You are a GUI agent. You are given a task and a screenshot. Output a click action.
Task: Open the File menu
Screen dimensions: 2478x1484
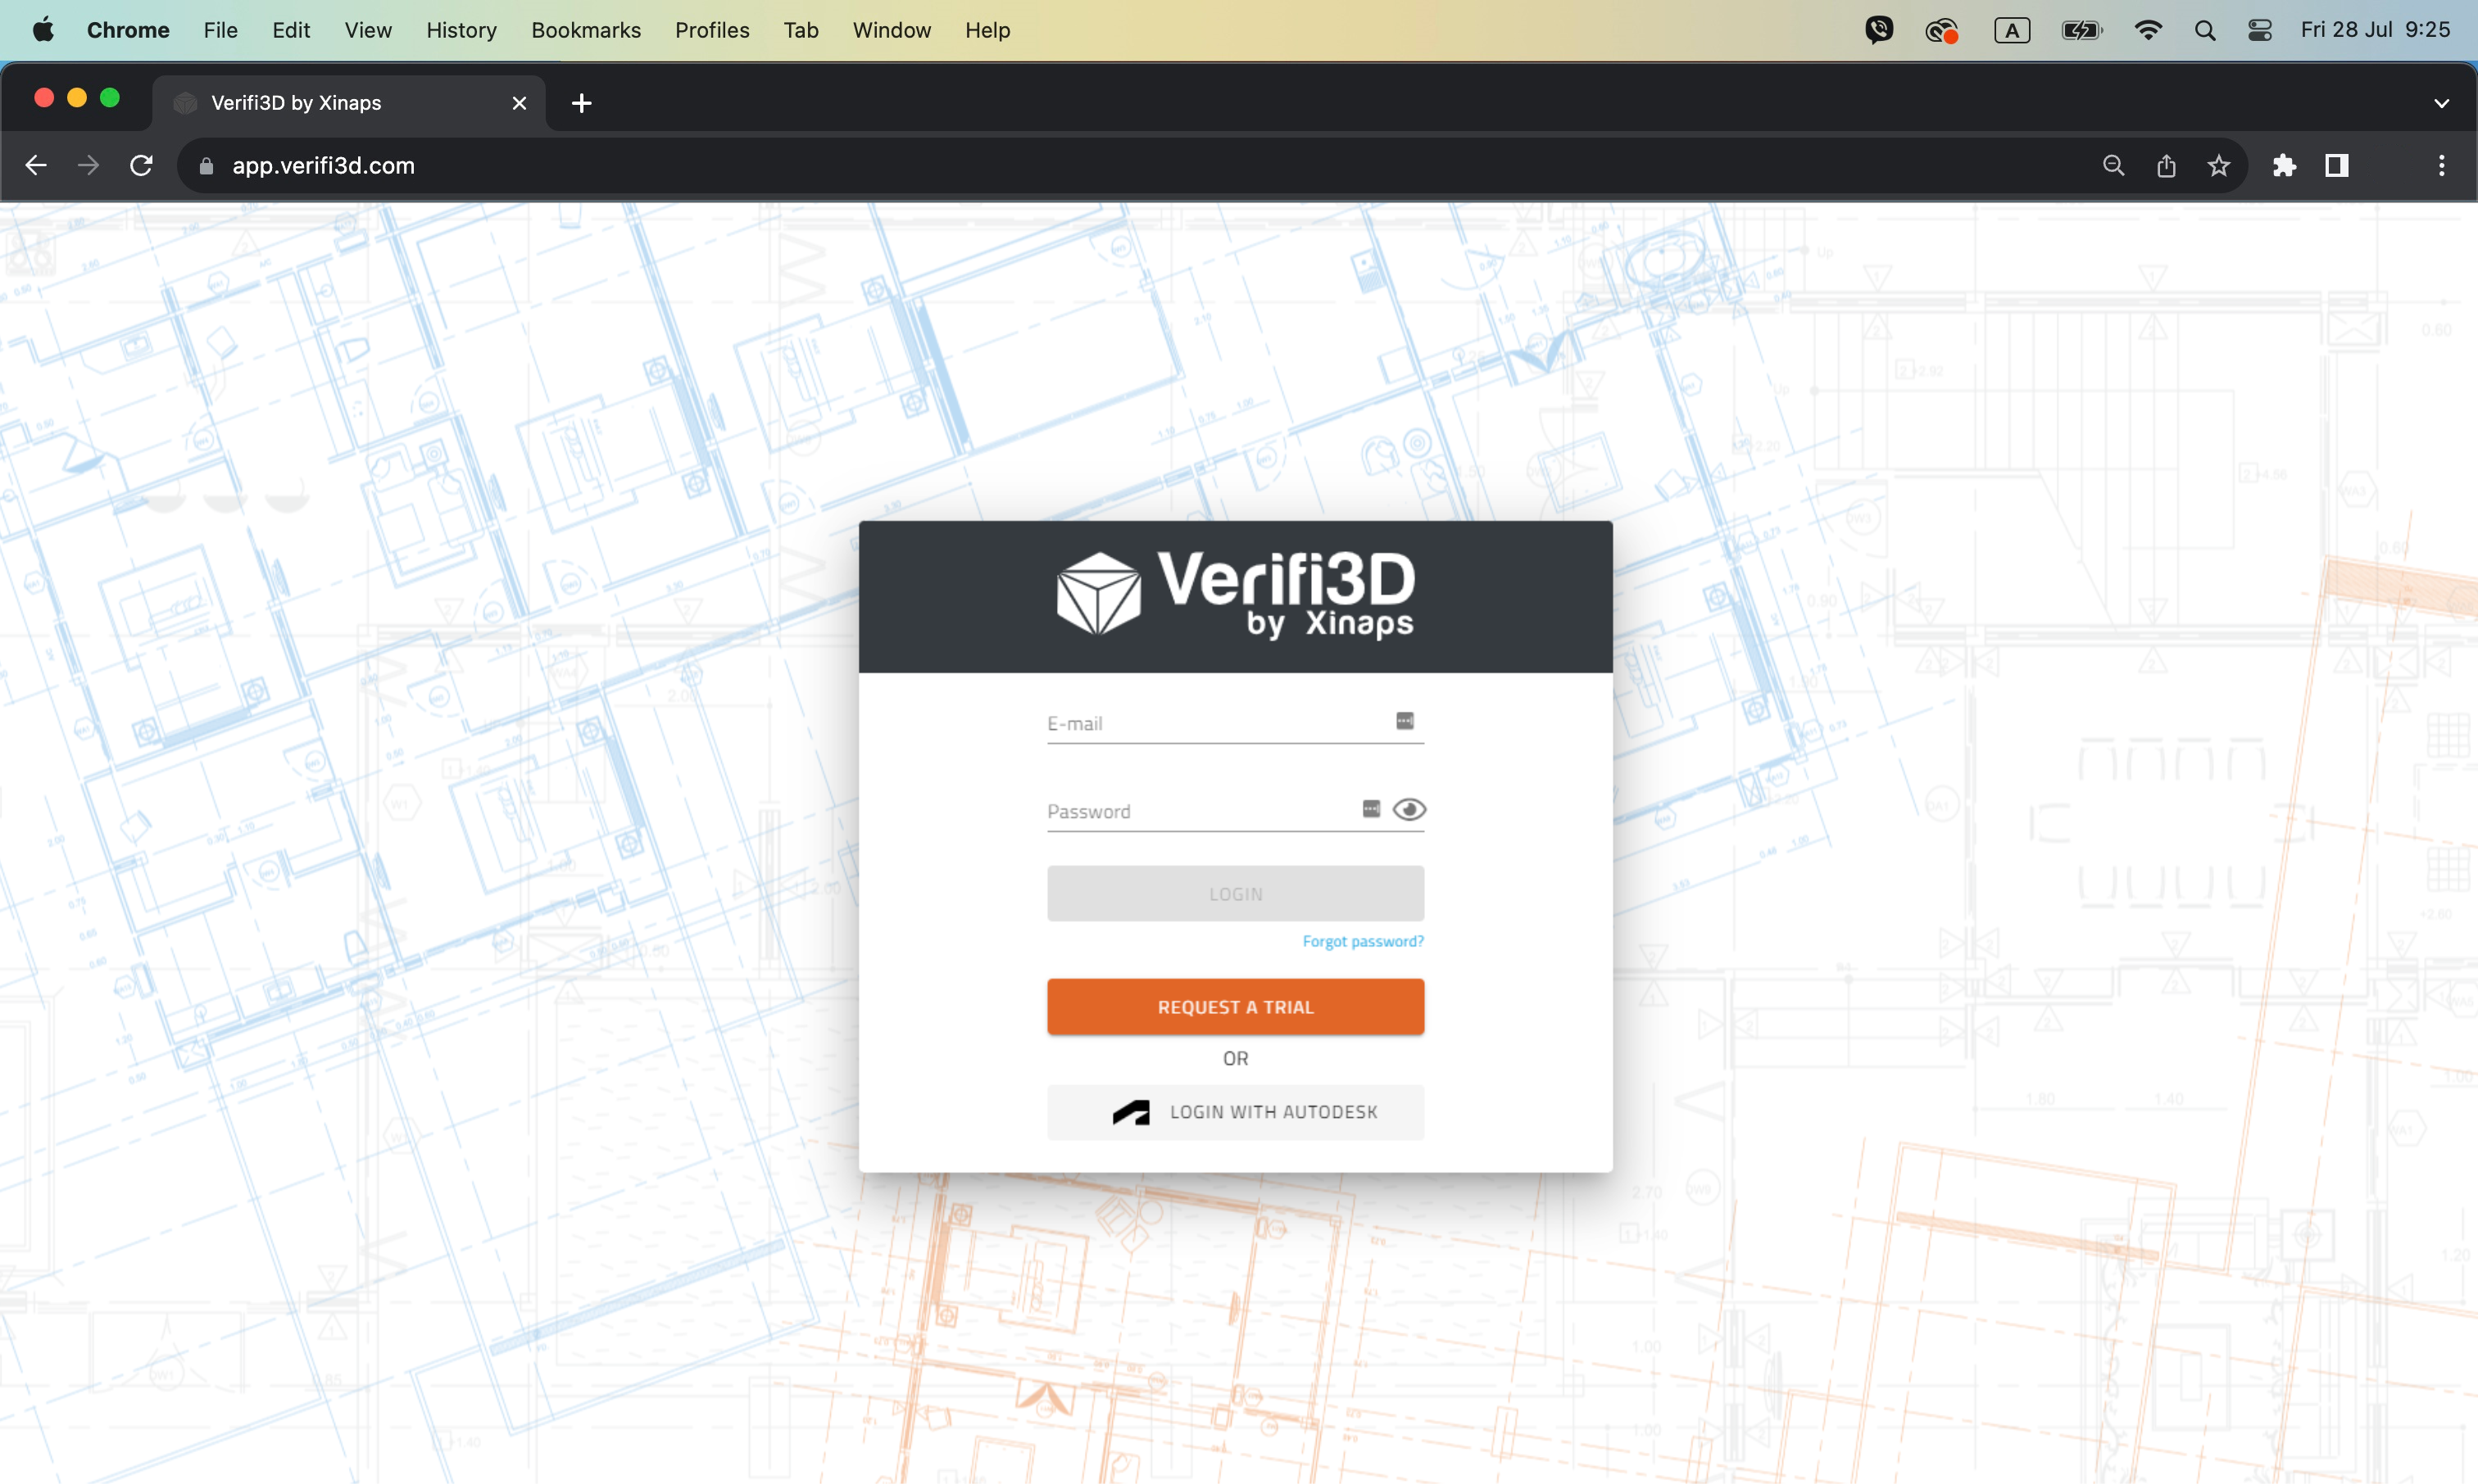220,30
